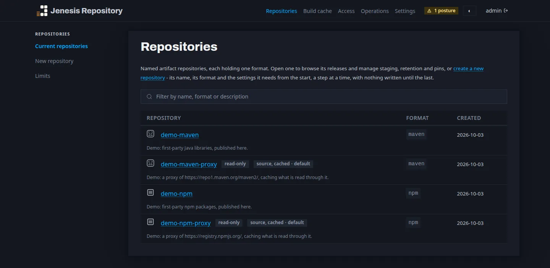
Task: Open the Build cache tab
Action: pos(317,11)
